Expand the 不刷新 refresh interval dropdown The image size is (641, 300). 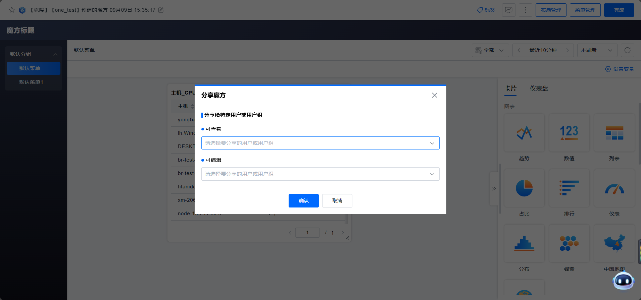coord(597,50)
